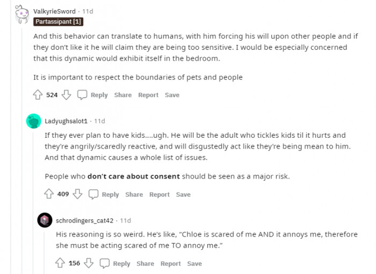Screen dimensions: 376x274
Task: Upvote schrodingers_cat42's comment
Action: [60, 263]
